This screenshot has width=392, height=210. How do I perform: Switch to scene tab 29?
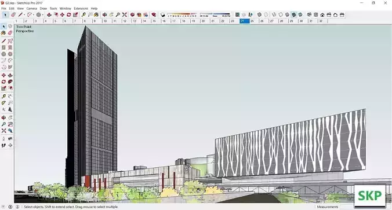tap(293, 21)
